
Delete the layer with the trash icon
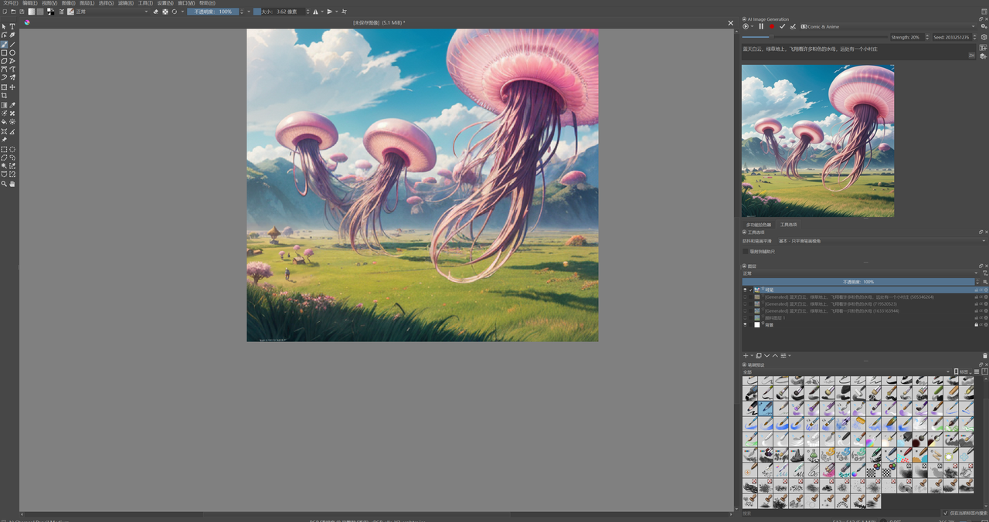click(x=984, y=355)
